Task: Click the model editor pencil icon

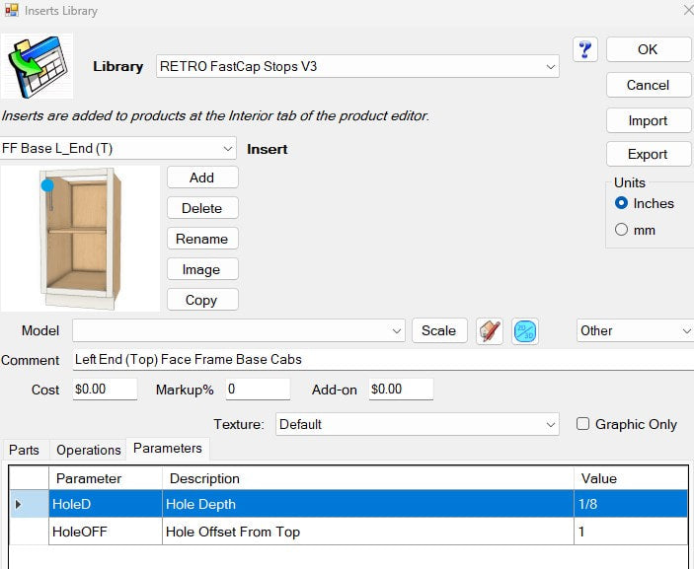Action: (489, 331)
